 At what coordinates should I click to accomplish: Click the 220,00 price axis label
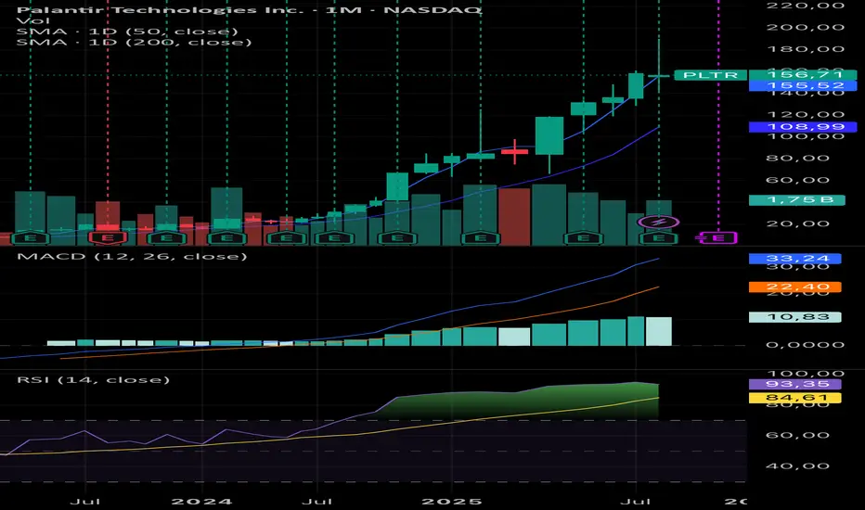point(806,6)
